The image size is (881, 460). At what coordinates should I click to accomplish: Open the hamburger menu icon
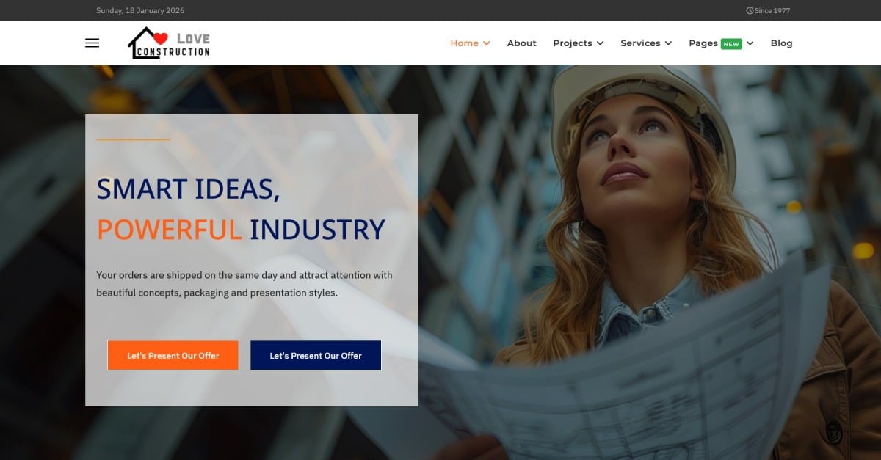coord(92,43)
